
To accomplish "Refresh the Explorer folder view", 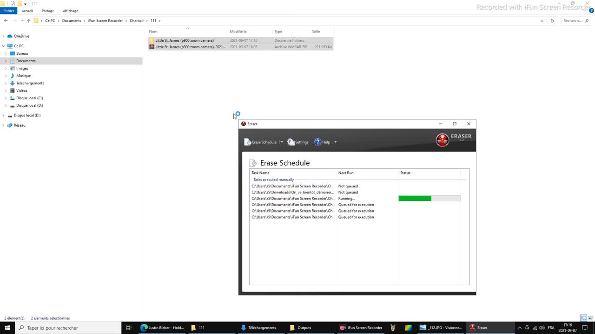I will (x=552, y=20).
